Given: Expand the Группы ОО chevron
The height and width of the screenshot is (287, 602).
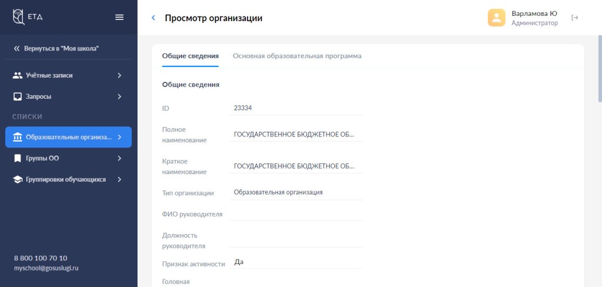Looking at the screenshot, I should (x=119, y=158).
